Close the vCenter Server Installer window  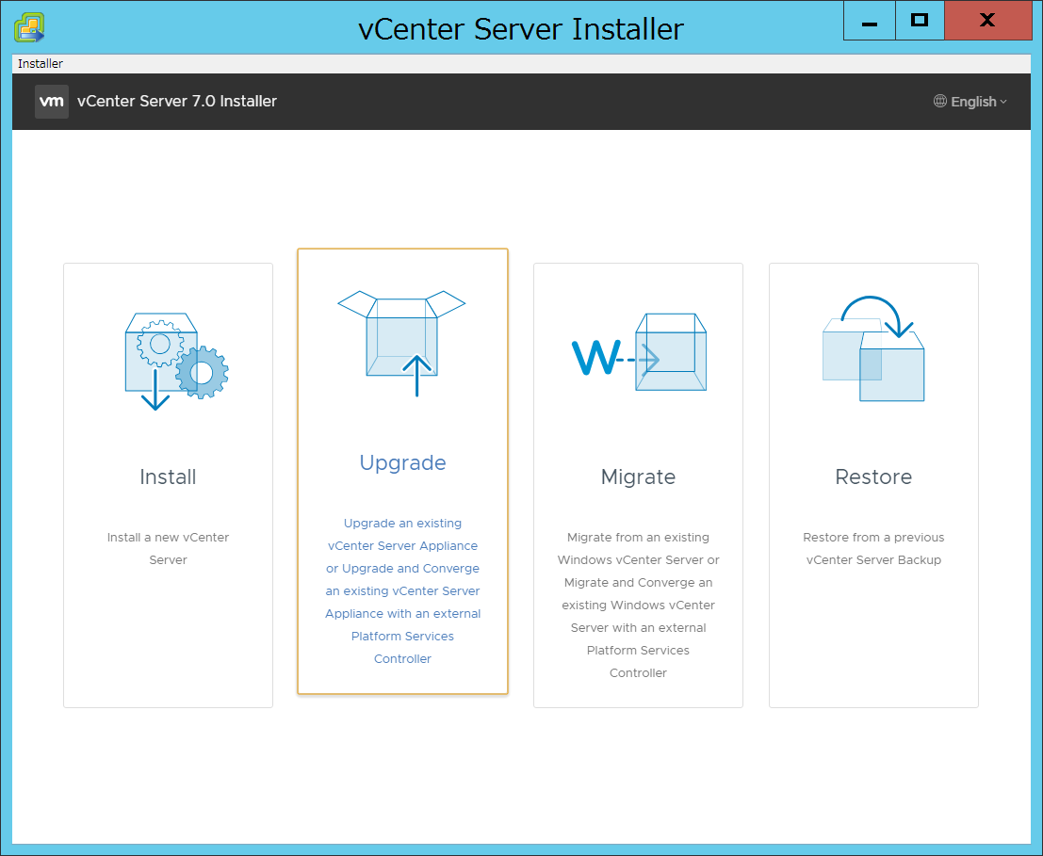pyautogui.click(x=987, y=21)
